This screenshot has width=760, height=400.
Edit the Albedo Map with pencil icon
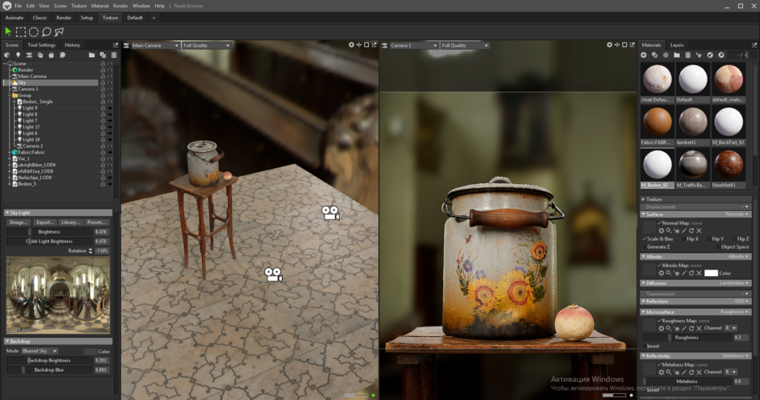pyautogui.click(x=684, y=273)
